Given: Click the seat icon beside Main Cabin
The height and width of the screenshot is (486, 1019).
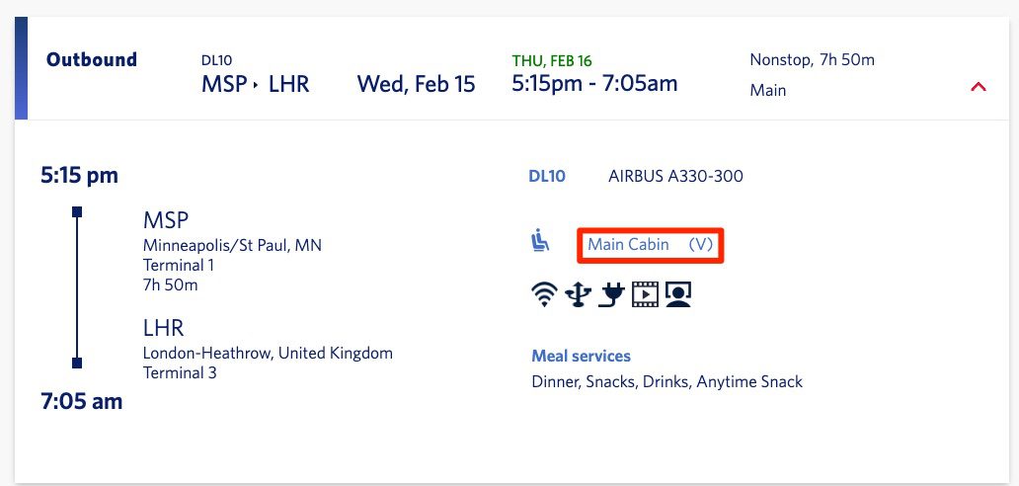Looking at the screenshot, I should tap(540, 242).
